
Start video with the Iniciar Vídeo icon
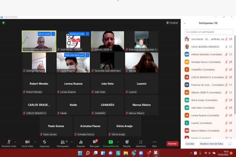(x=27, y=142)
